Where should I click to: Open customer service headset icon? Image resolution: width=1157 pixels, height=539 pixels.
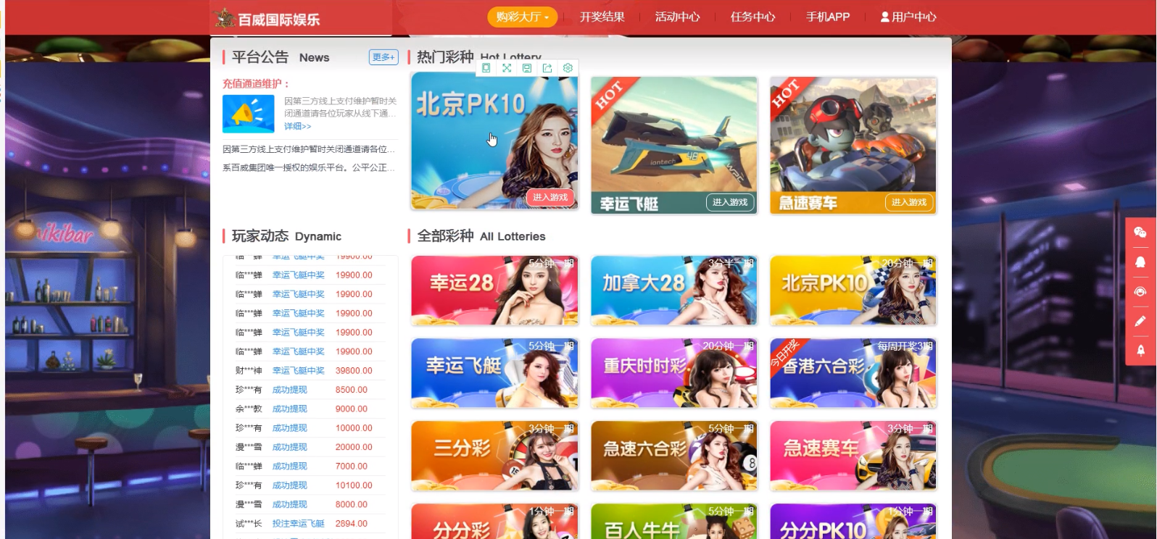[1140, 291]
